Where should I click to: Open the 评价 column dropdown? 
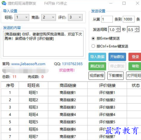(75, 17)
